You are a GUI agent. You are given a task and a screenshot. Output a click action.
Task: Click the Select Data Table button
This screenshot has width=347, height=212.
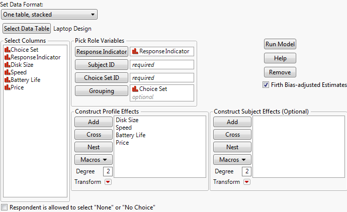point(27,29)
